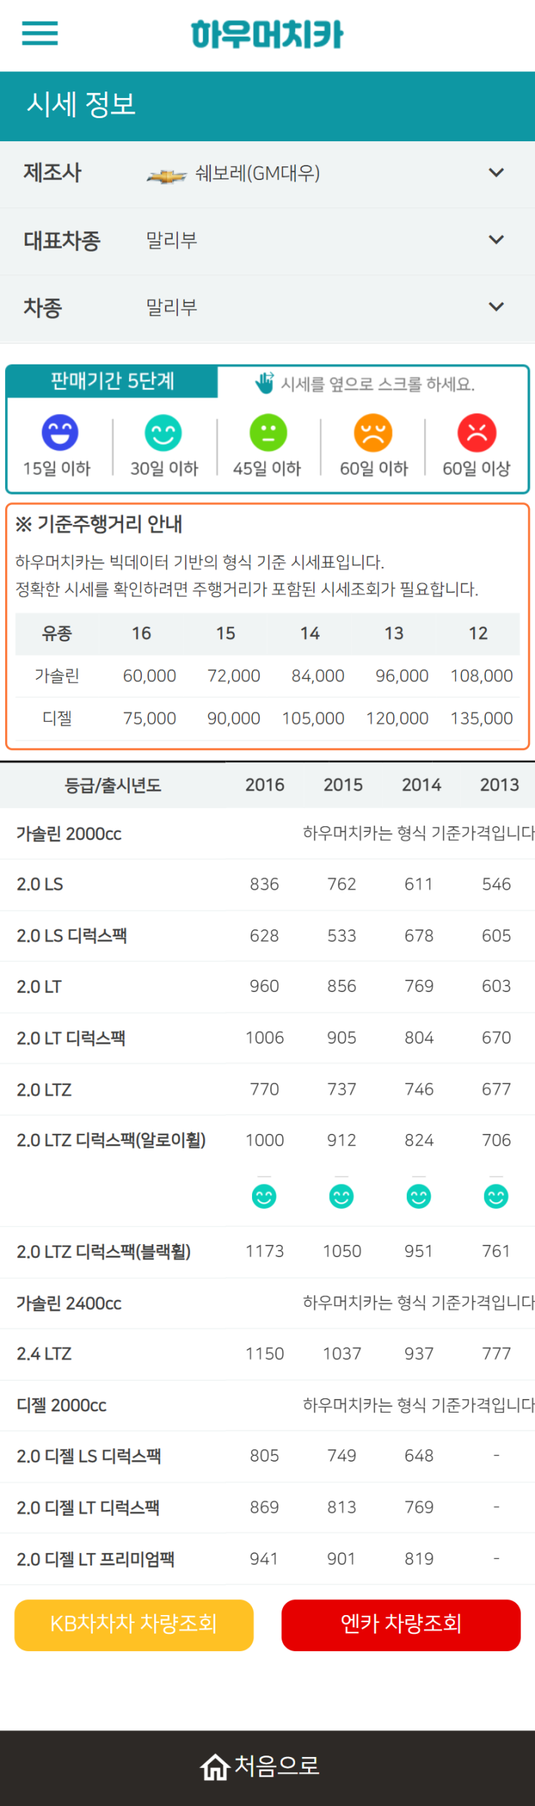Click the hand scroll hint icon

[264, 383]
